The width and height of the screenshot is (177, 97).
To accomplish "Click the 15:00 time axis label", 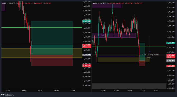I will [x=130, y=91].
